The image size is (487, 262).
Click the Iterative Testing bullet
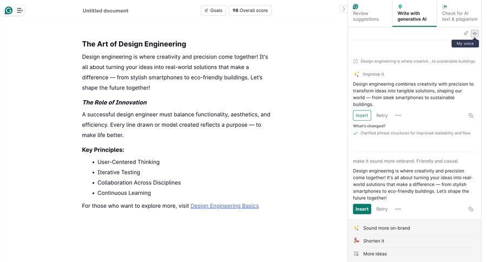(119, 172)
